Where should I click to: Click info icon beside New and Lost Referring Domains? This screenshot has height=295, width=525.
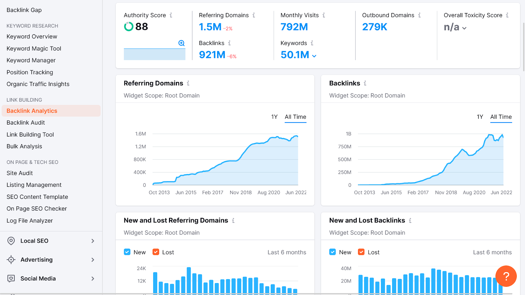(233, 221)
